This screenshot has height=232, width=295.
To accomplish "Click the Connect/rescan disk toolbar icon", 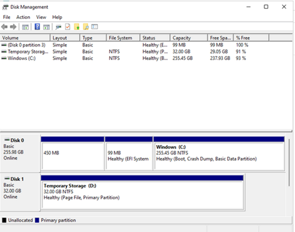I will coord(58,27).
